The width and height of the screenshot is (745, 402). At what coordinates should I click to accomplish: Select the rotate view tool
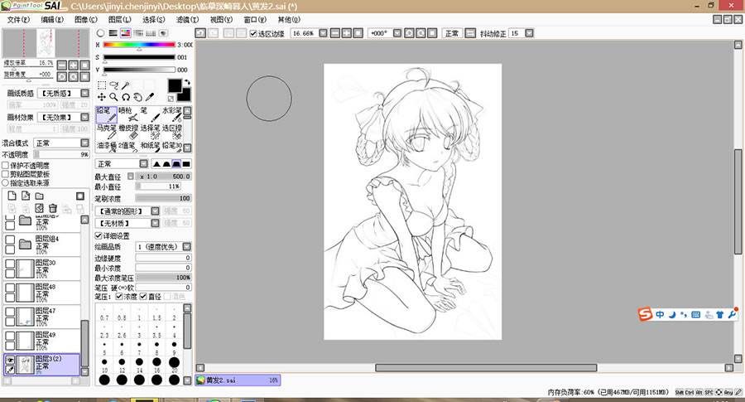(126, 97)
